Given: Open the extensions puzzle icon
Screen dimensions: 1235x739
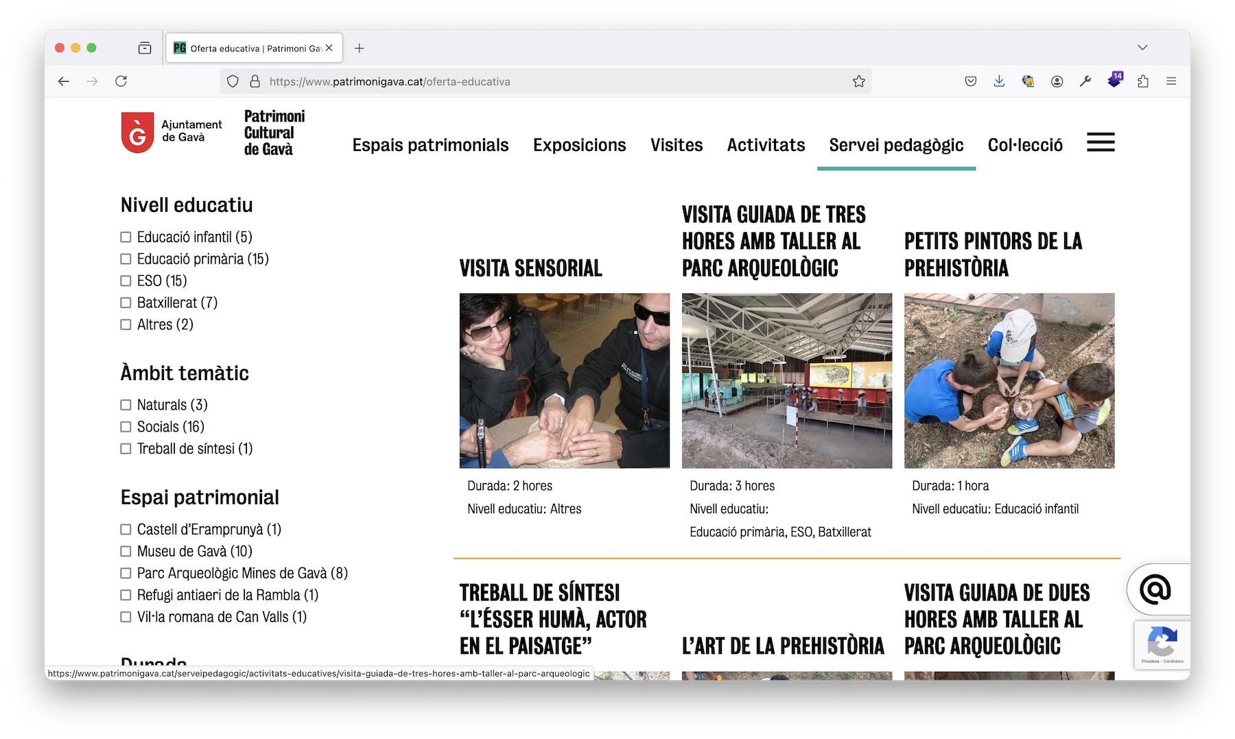Looking at the screenshot, I should [x=1142, y=82].
